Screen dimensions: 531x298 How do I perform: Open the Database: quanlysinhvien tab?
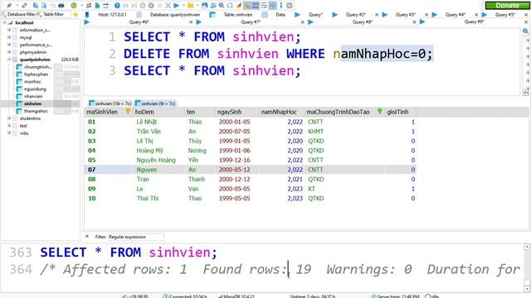point(175,15)
